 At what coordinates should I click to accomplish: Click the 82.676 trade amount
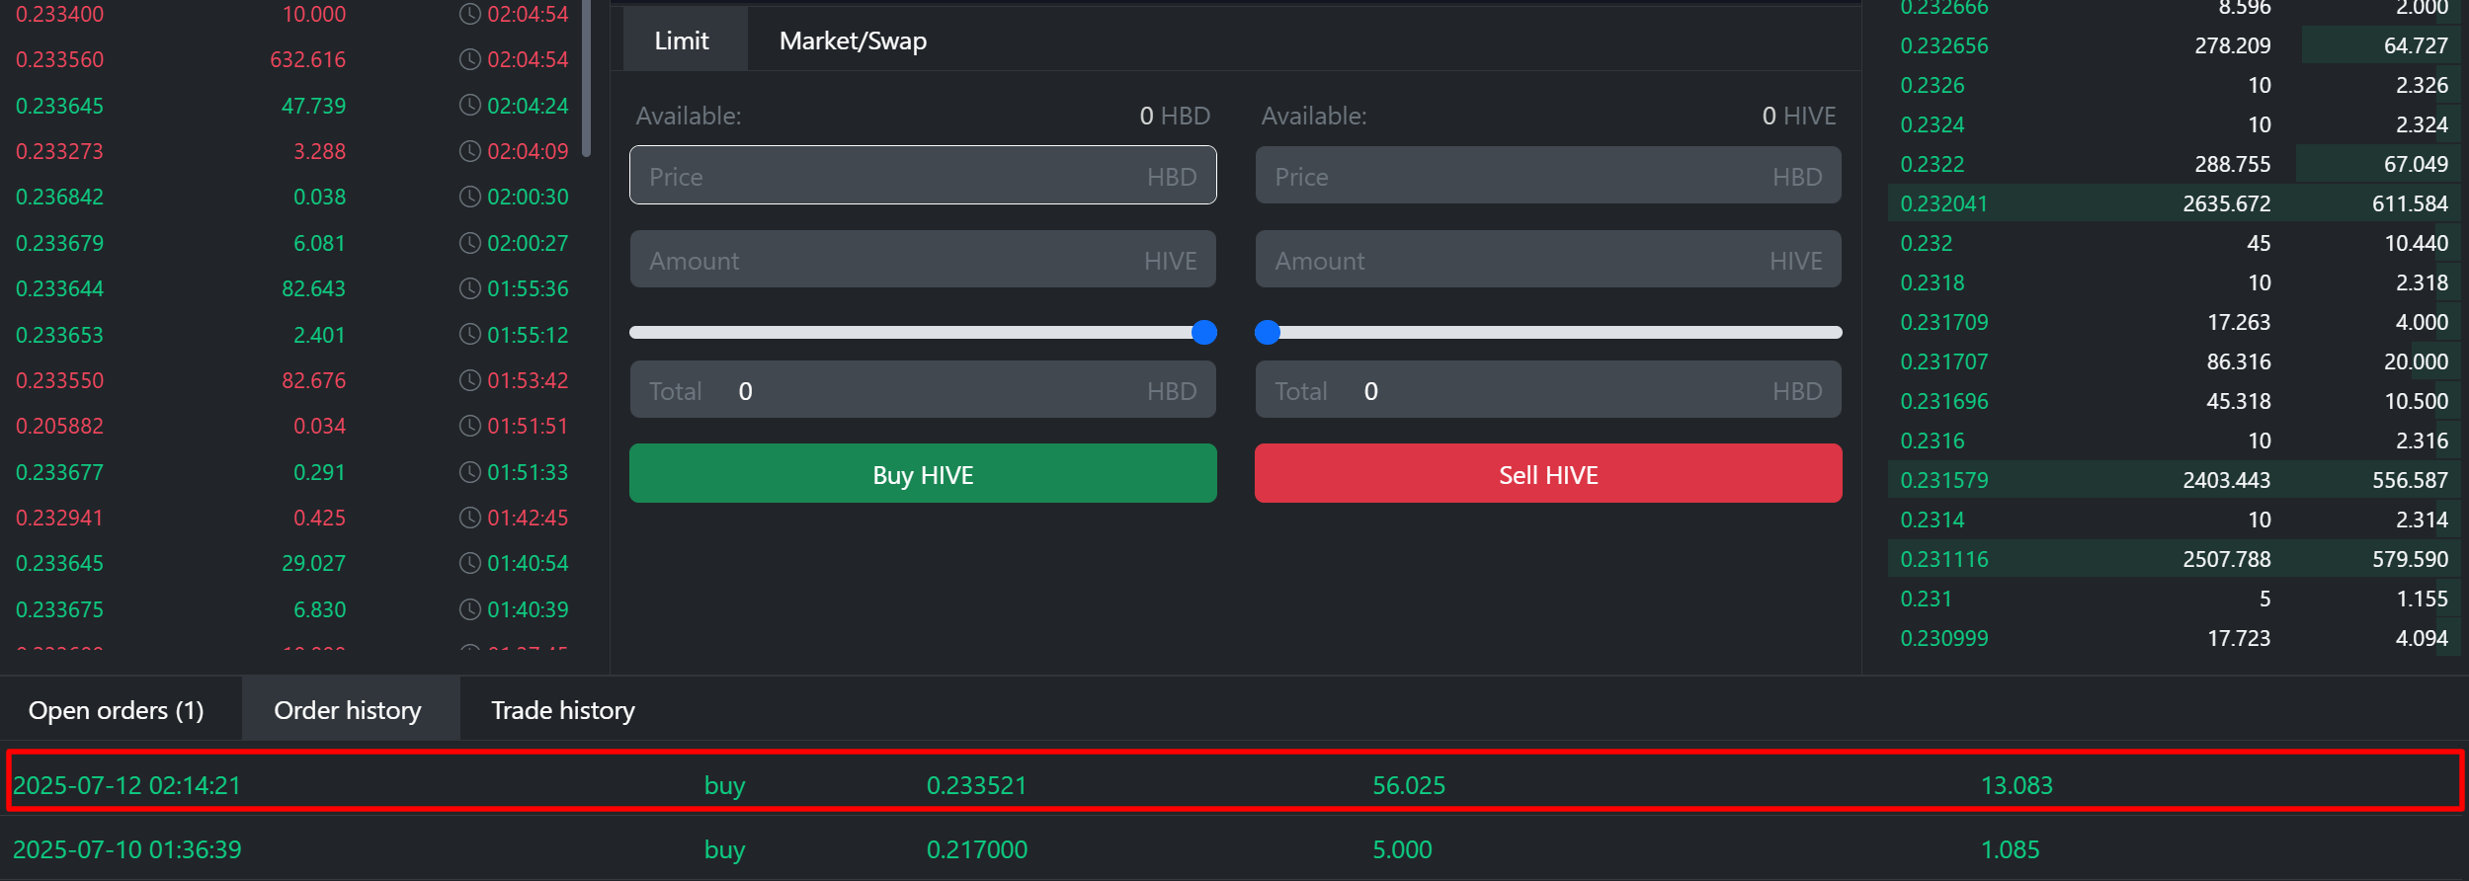(313, 380)
